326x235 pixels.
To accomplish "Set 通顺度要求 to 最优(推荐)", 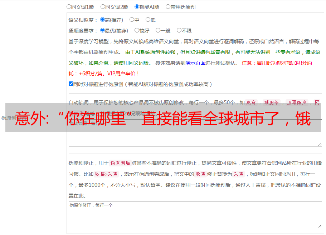I will coord(103,31).
